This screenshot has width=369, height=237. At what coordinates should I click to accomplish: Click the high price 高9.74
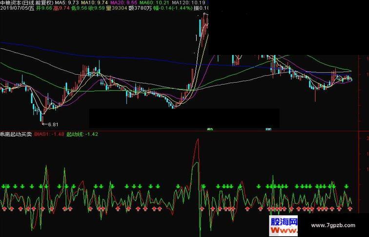61,8
